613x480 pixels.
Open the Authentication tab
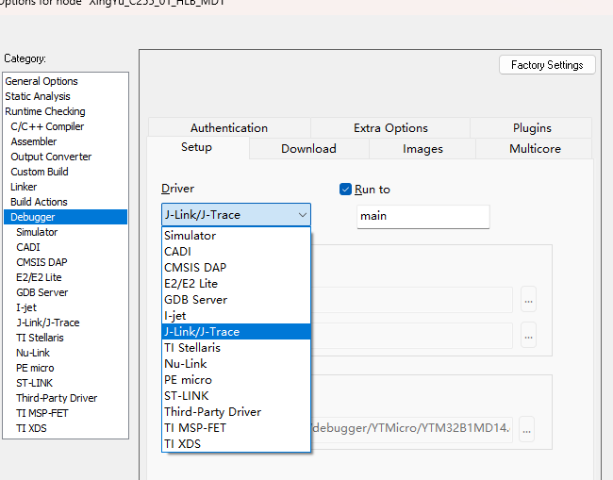[x=229, y=128]
